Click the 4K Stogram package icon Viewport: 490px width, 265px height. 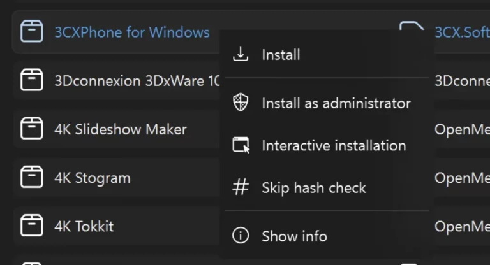(x=31, y=176)
